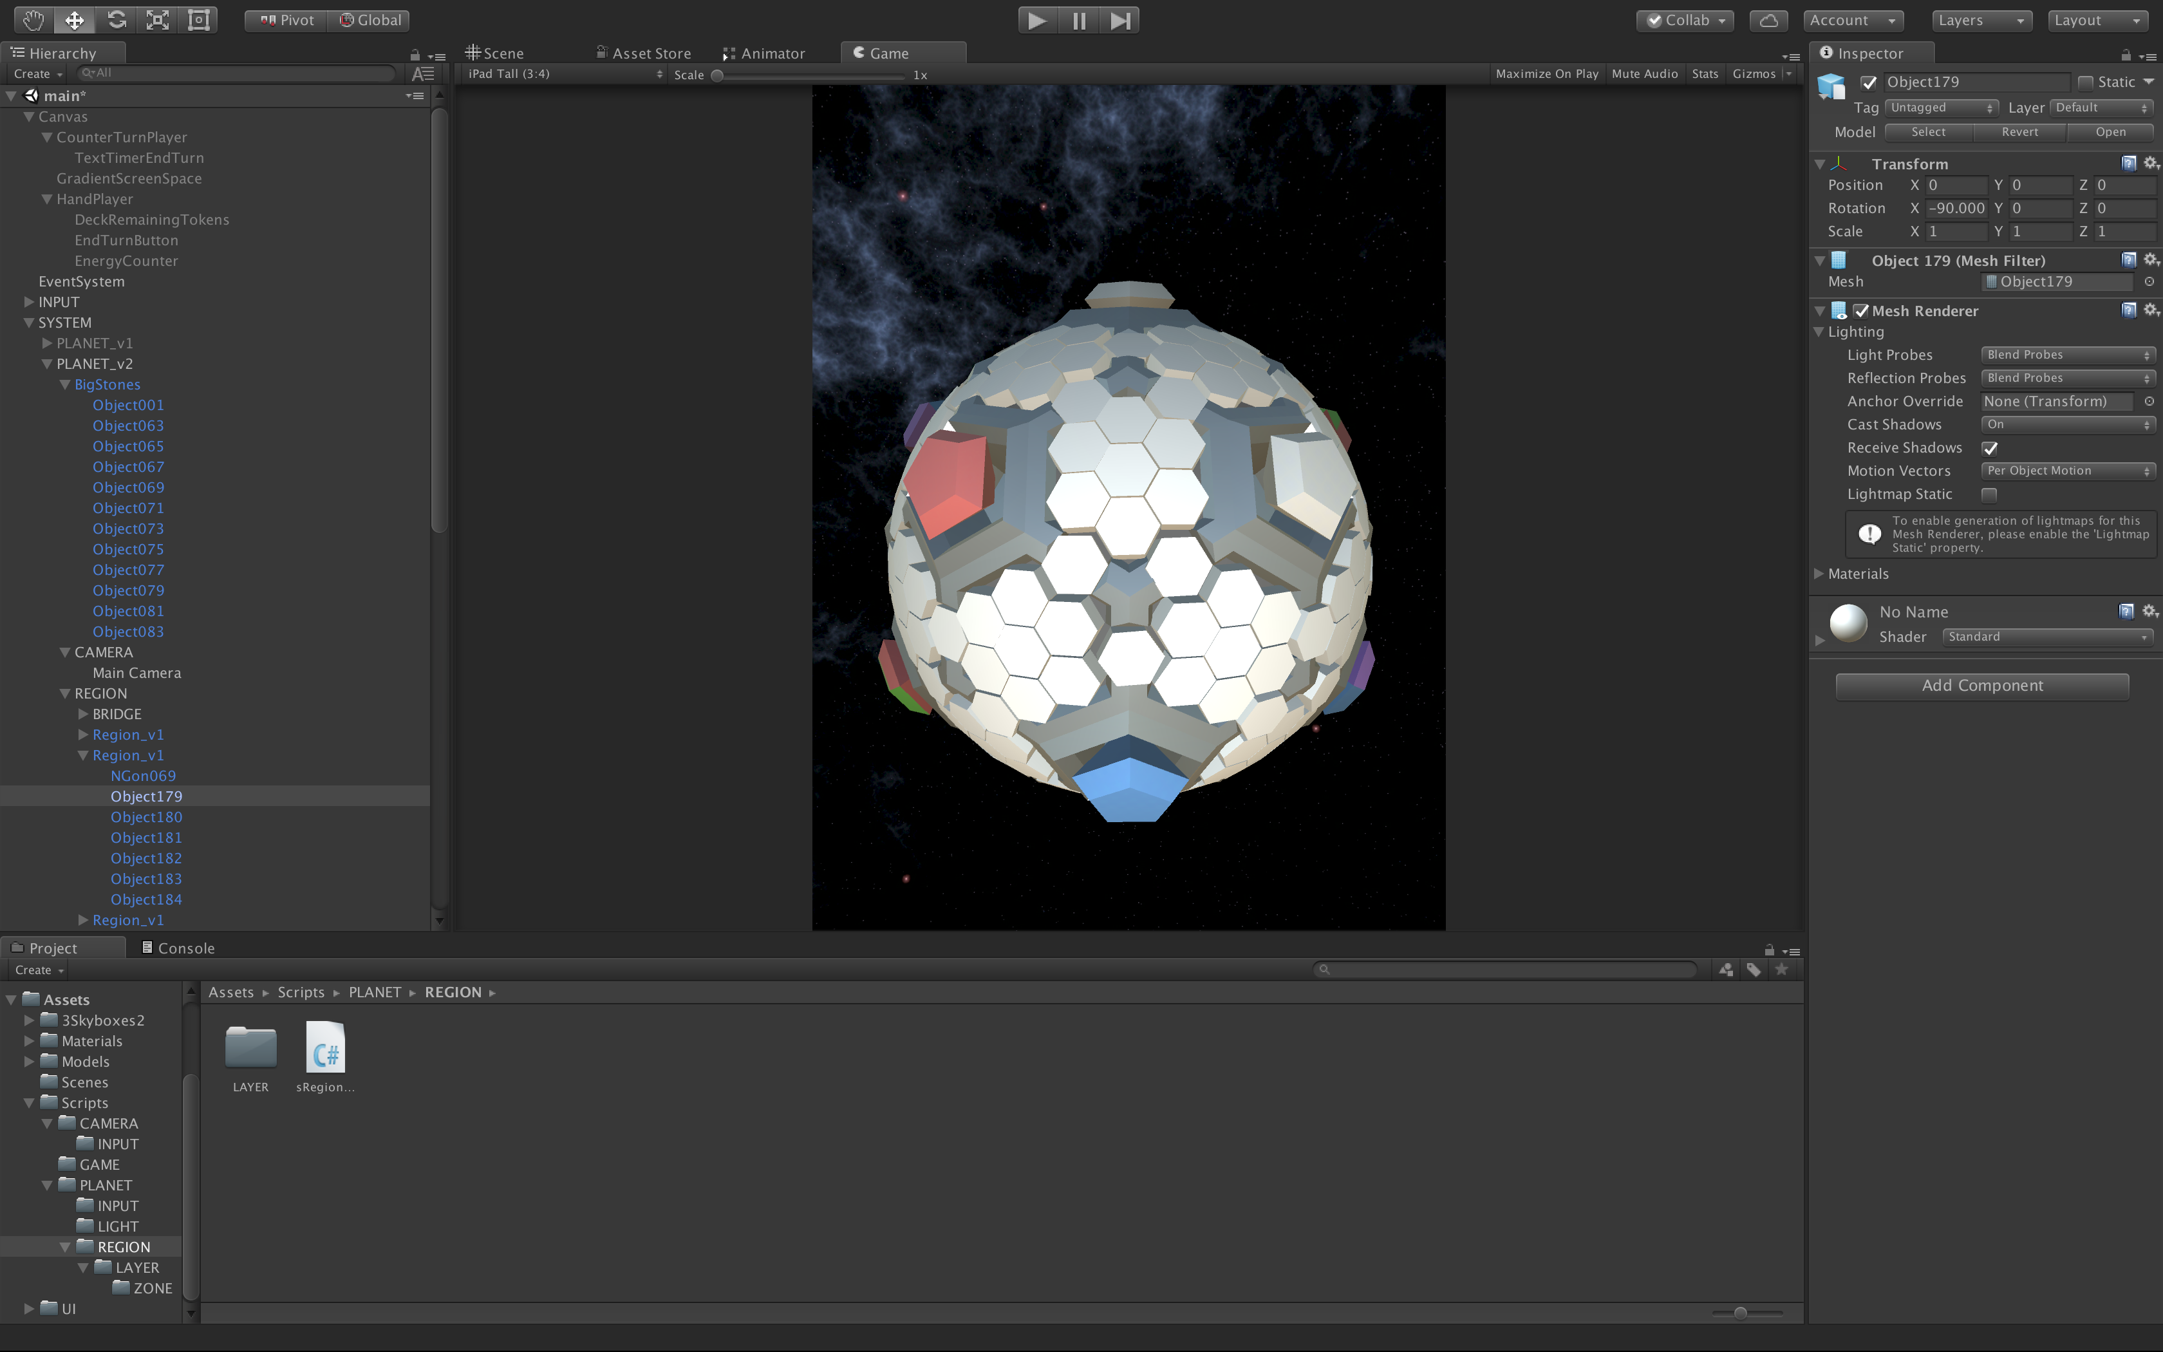Toggle Mute Audio in Game view
Viewport: 2163px width, 1352px height.
[1645, 74]
